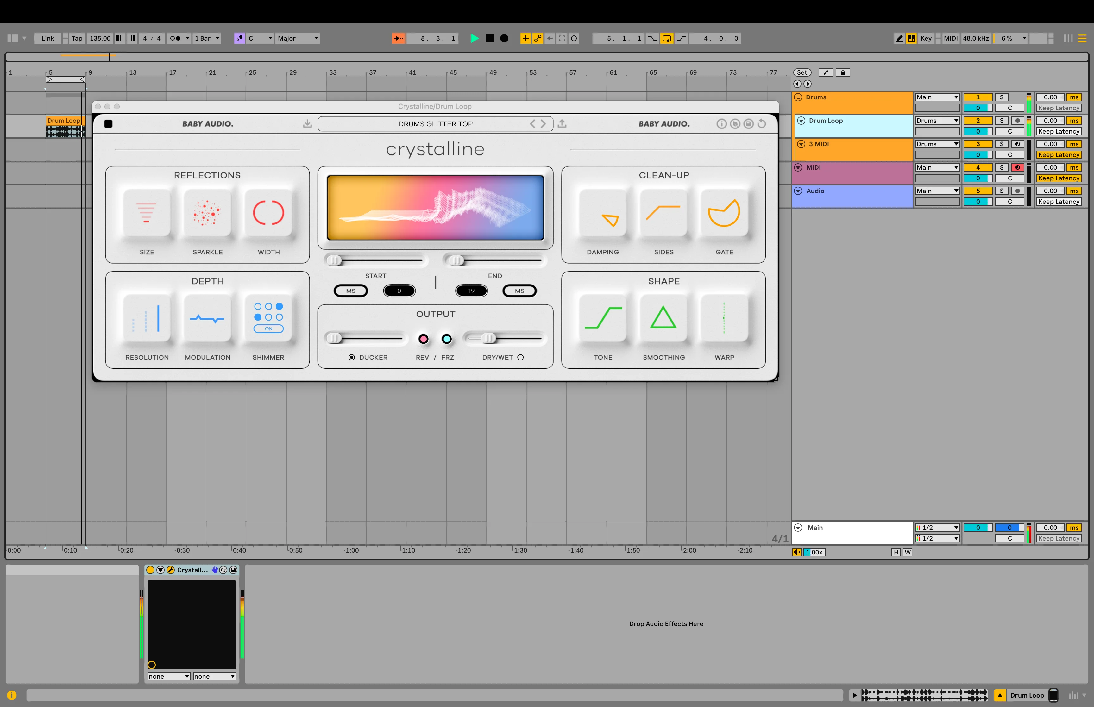Click the Damping knob in Clean-Up
Viewport: 1094px width, 707px height.
(603, 213)
